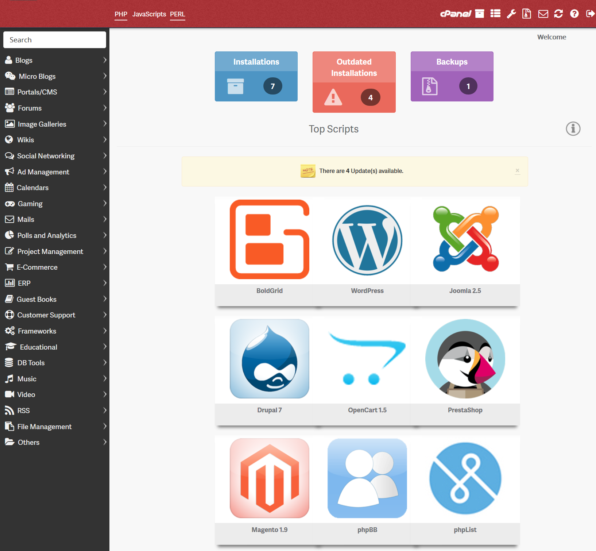Expand the Wikis category chevron
The width and height of the screenshot is (596, 551).
point(105,139)
